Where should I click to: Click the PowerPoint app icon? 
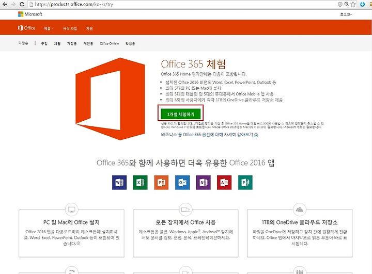pyautogui.click(x=161, y=183)
